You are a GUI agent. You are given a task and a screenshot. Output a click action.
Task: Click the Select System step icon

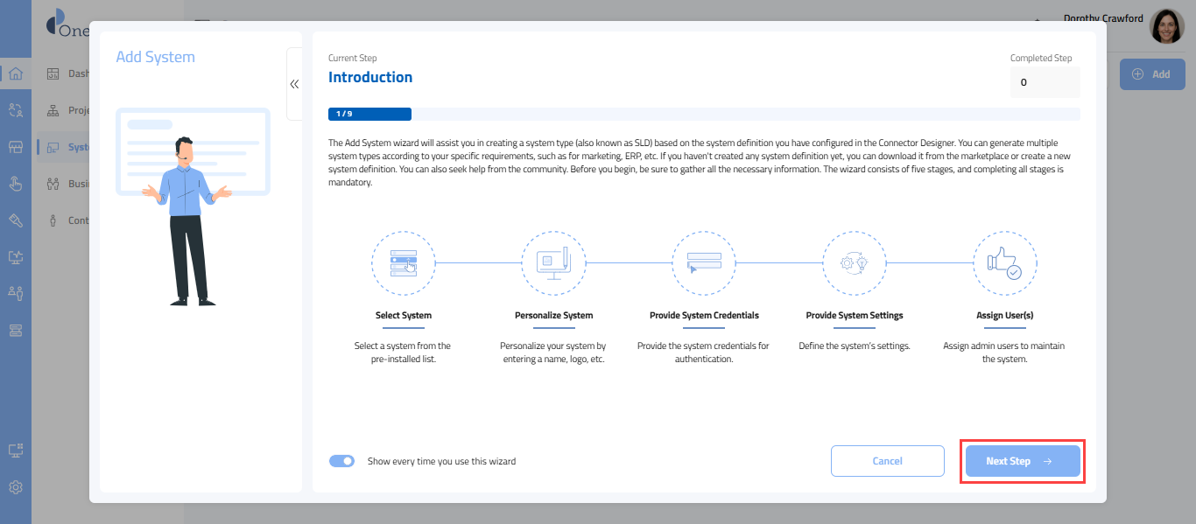[x=404, y=262]
